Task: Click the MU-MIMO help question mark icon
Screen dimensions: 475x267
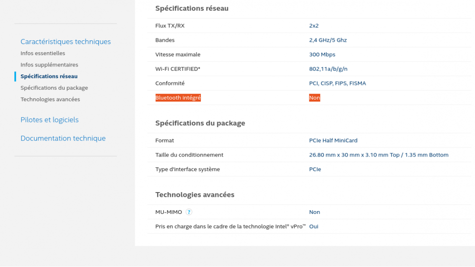Action: (x=189, y=212)
